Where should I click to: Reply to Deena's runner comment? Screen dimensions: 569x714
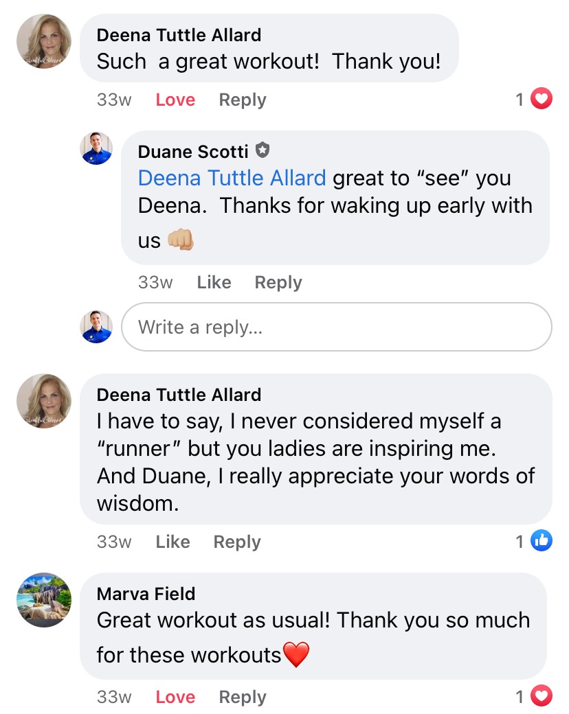[x=237, y=542]
